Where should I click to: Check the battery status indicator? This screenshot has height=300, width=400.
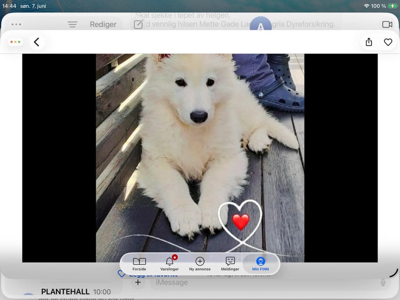point(392,6)
